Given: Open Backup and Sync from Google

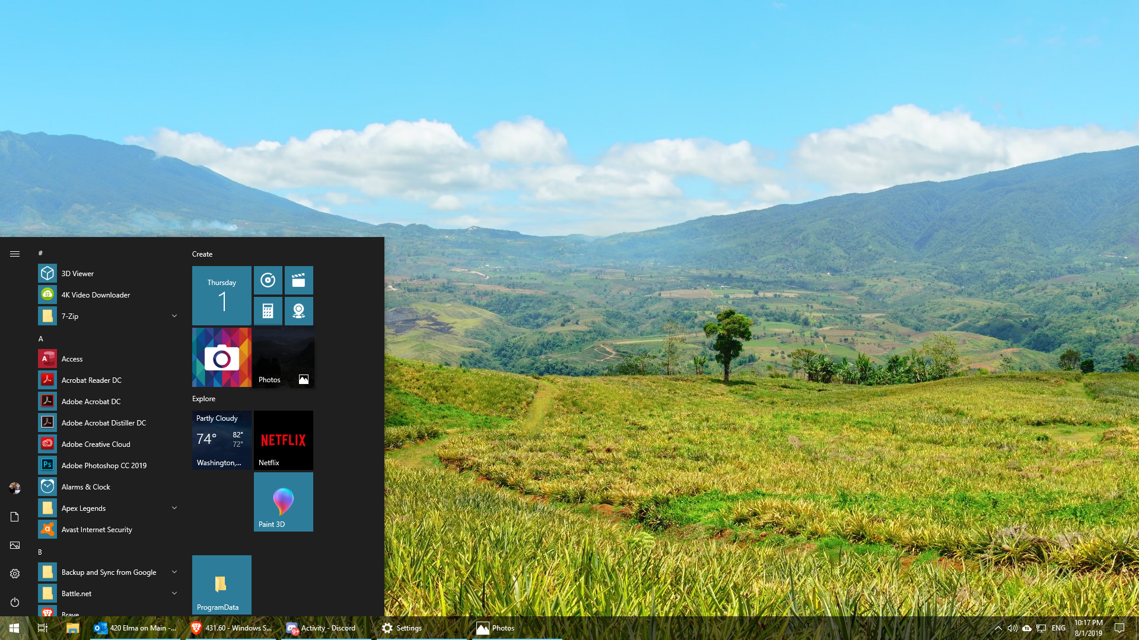Looking at the screenshot, I should (109, 571).
